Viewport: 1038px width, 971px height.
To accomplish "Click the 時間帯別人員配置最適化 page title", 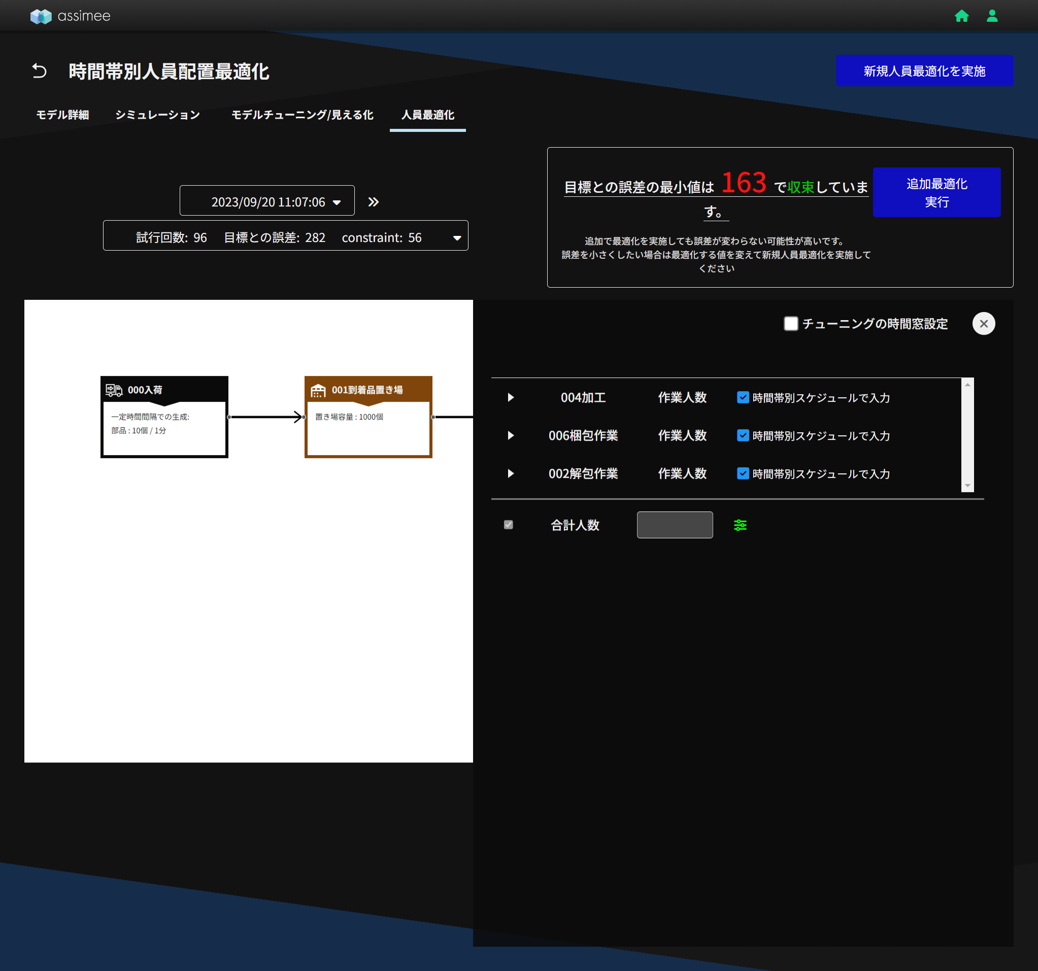I will [169, 72].
